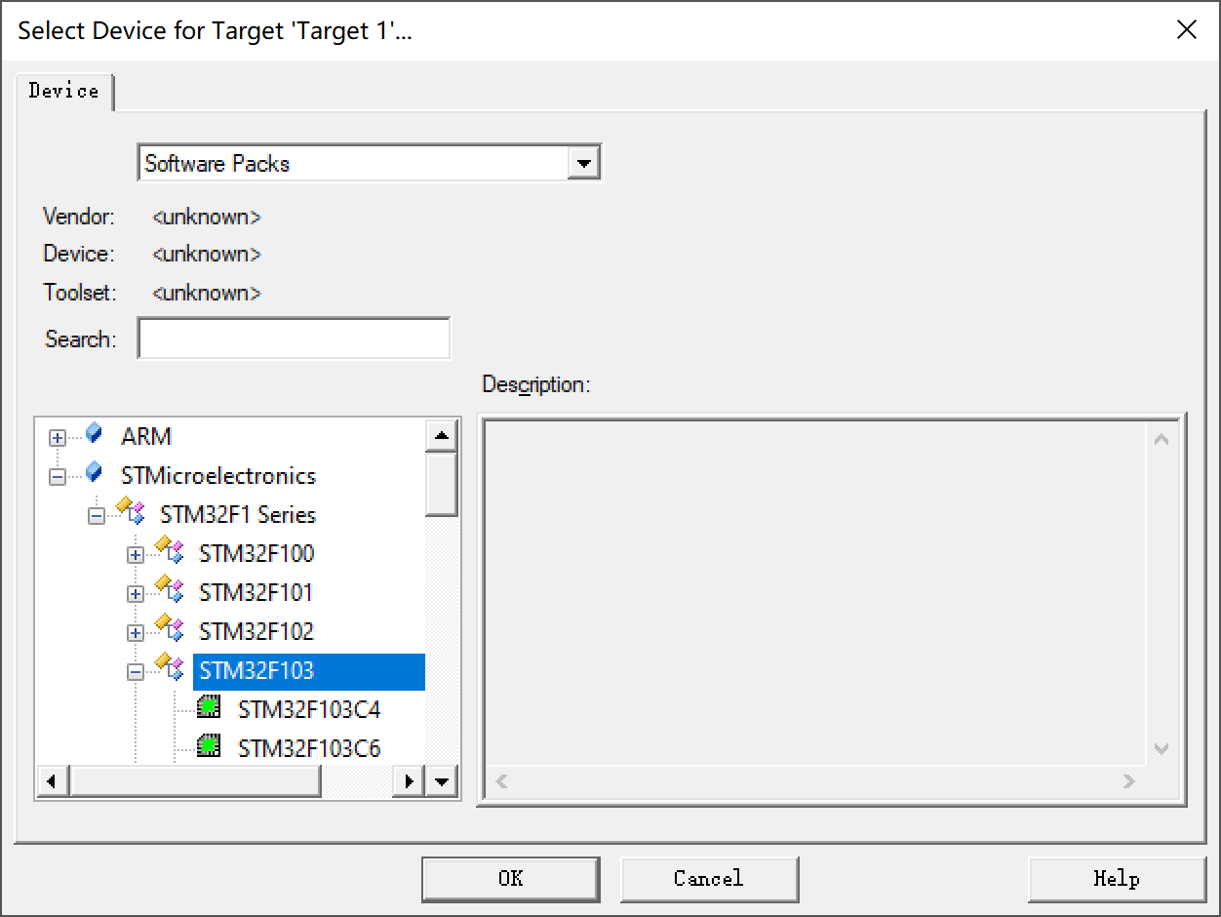Select the ARM tree row
The height and width of the screenshot is (917, 1221).
(x=146, y=436)
